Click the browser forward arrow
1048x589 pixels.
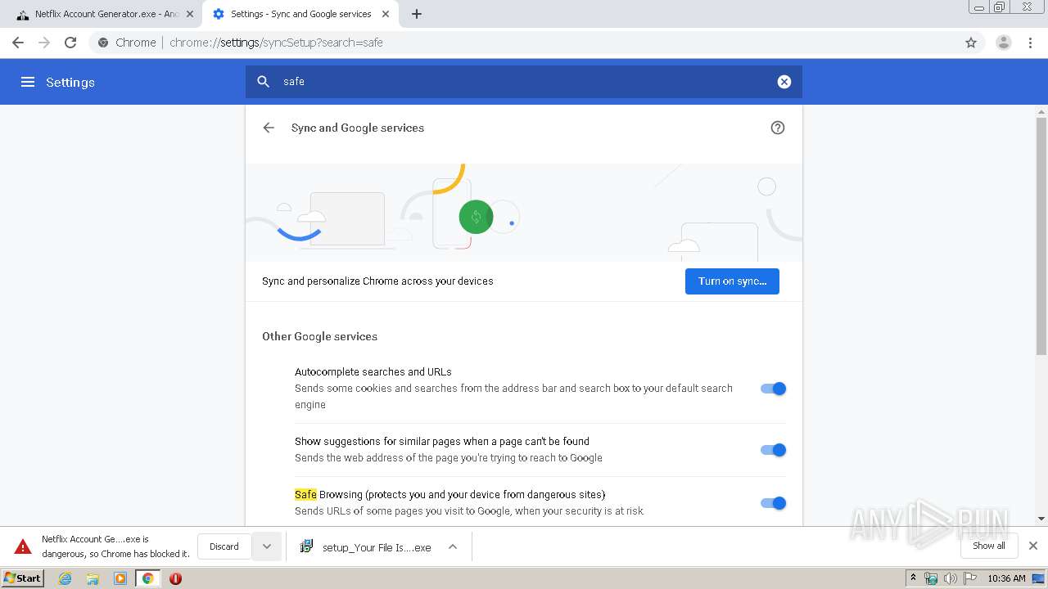44,43
